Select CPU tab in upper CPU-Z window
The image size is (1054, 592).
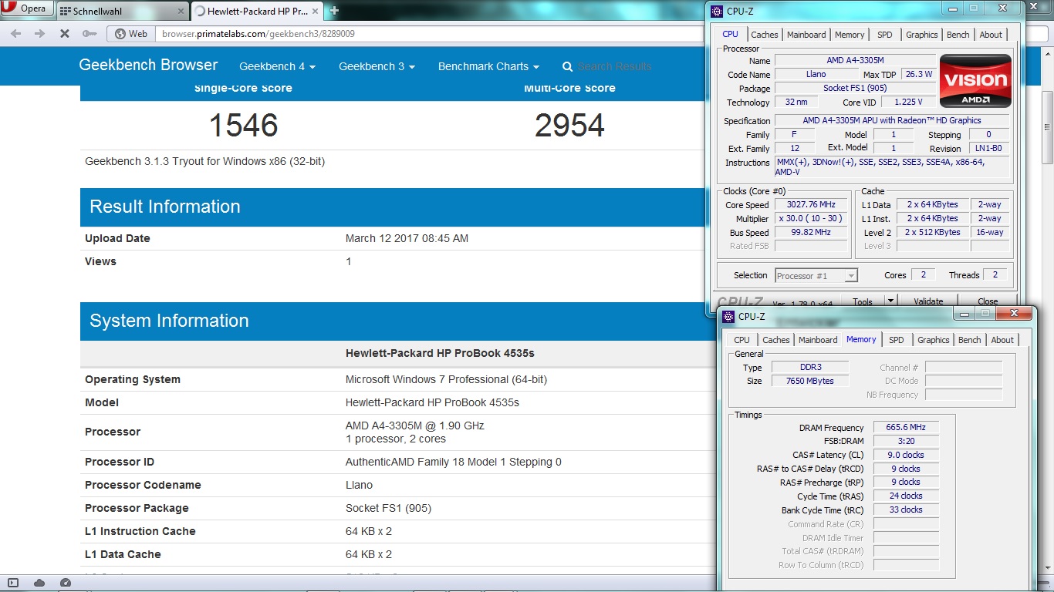point(730,34)
